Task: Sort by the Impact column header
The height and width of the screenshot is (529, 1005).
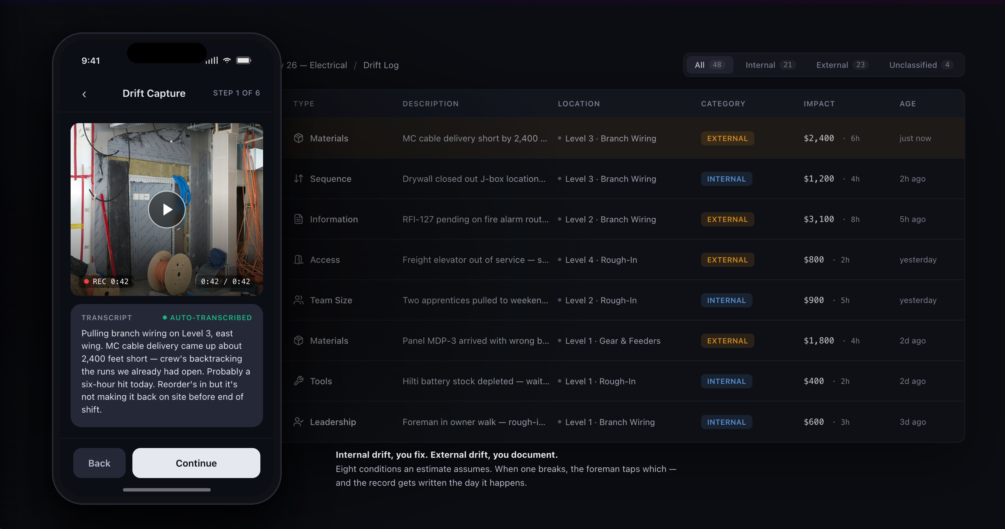Action: click(x=819, y=104)
